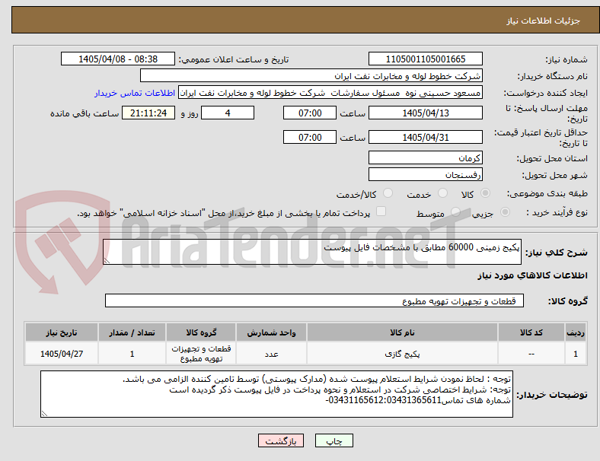Click the general description textarea پکیج زمینی 60000
The height and width of the screenshot is (461, 600).
click(312, 252)
